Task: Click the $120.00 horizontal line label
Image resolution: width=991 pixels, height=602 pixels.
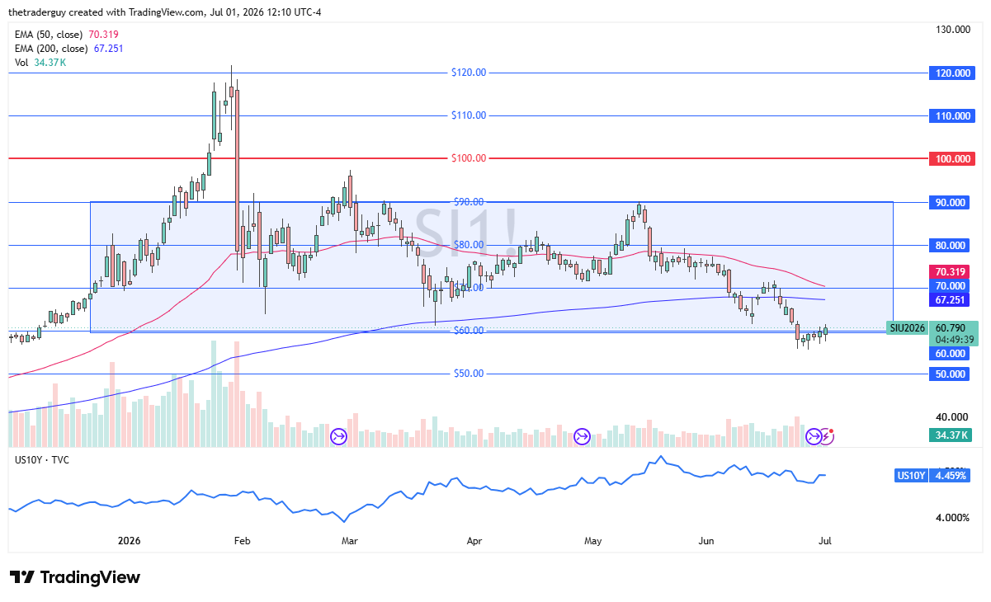Action: tap(469, 73)
